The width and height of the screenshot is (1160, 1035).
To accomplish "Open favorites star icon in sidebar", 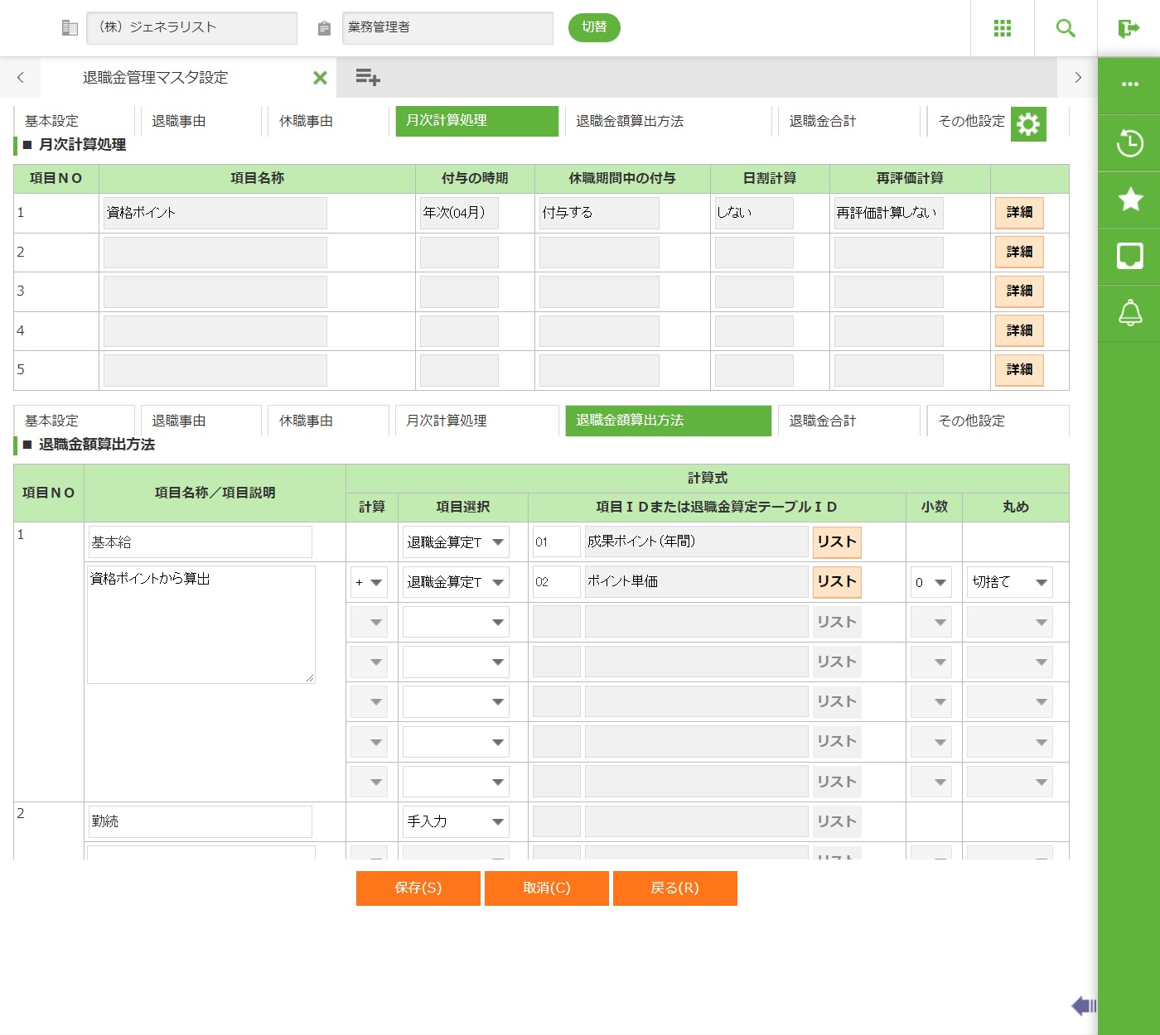I will (1129, 200).
